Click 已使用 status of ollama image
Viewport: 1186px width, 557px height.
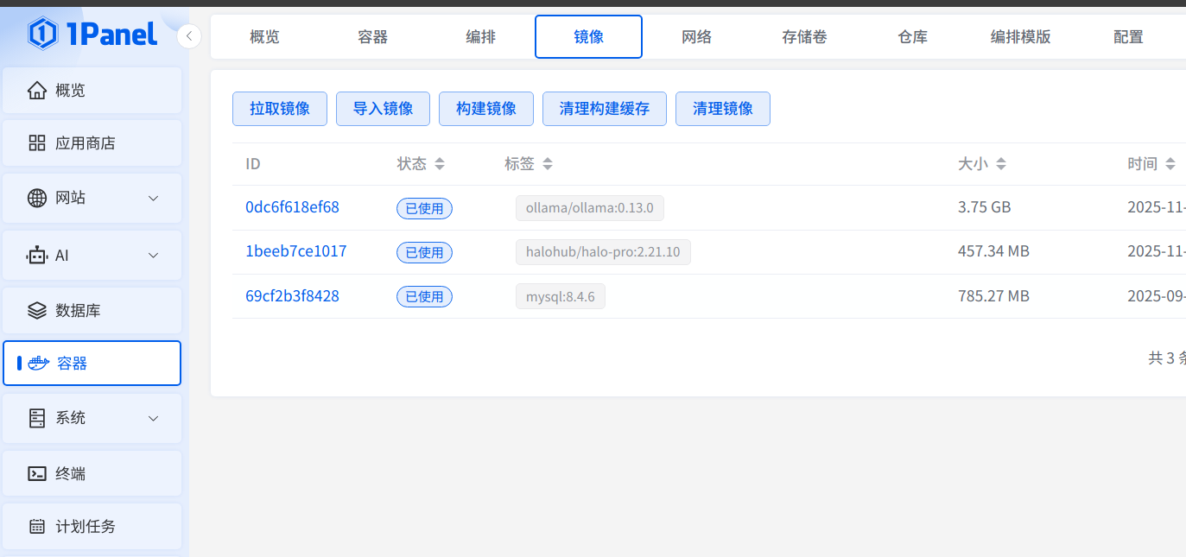424,208
